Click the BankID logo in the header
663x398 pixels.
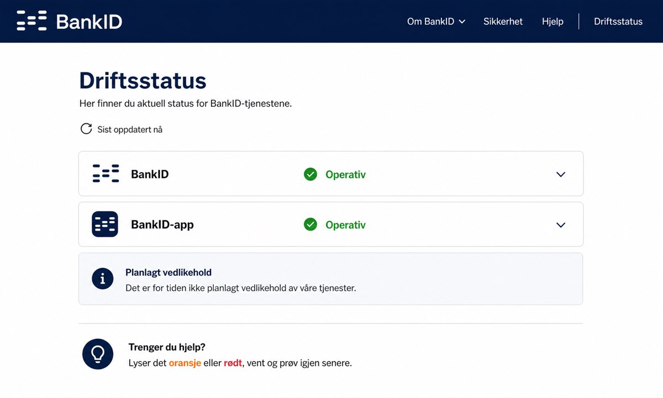pyautogui.click(x=70, y=22)
